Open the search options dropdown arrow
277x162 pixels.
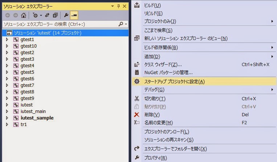pos(126,24)
